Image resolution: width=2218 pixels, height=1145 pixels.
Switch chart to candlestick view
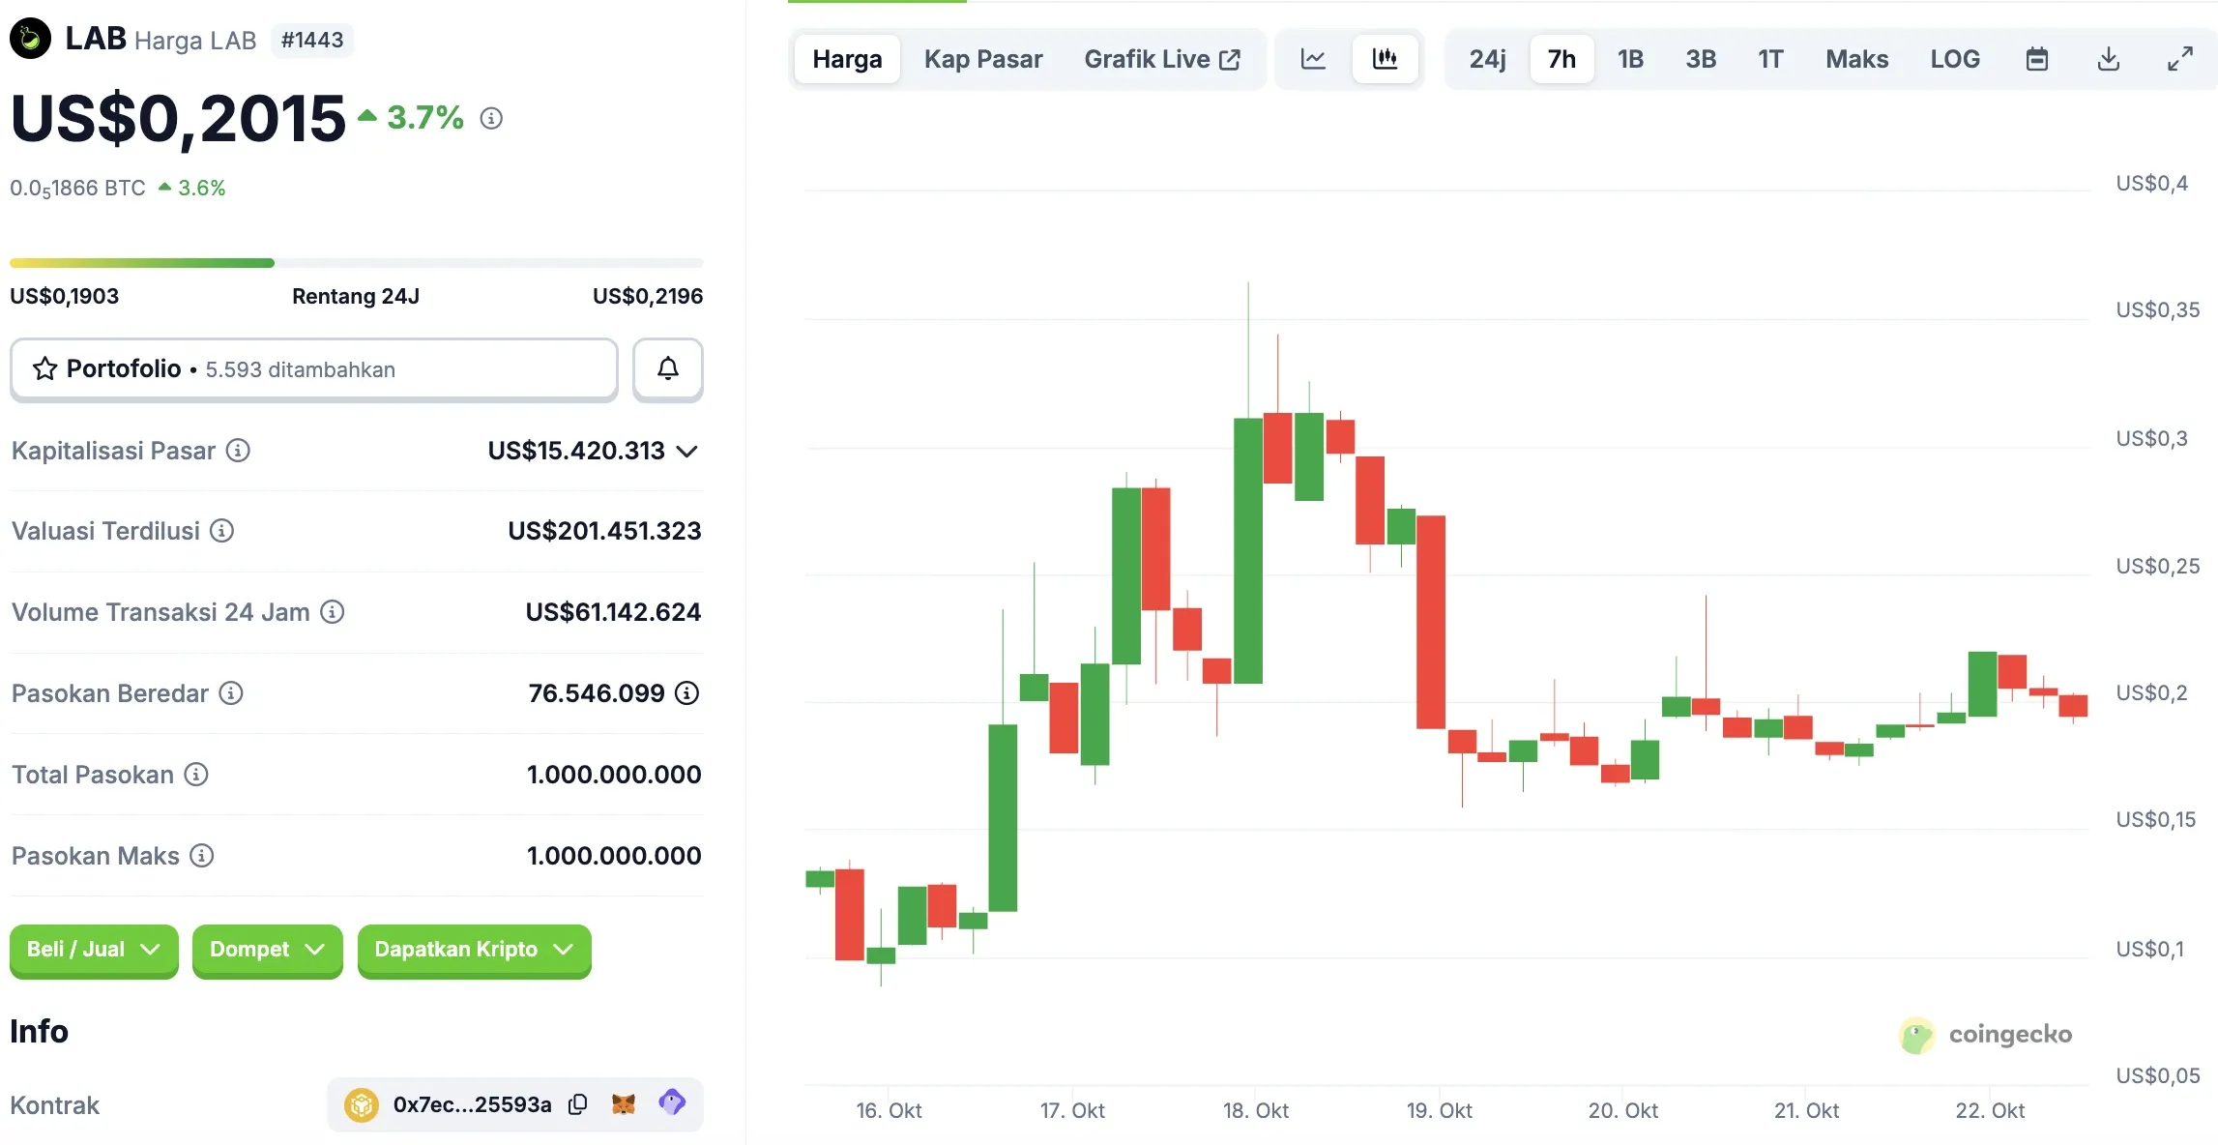(x=1386, y=58)
